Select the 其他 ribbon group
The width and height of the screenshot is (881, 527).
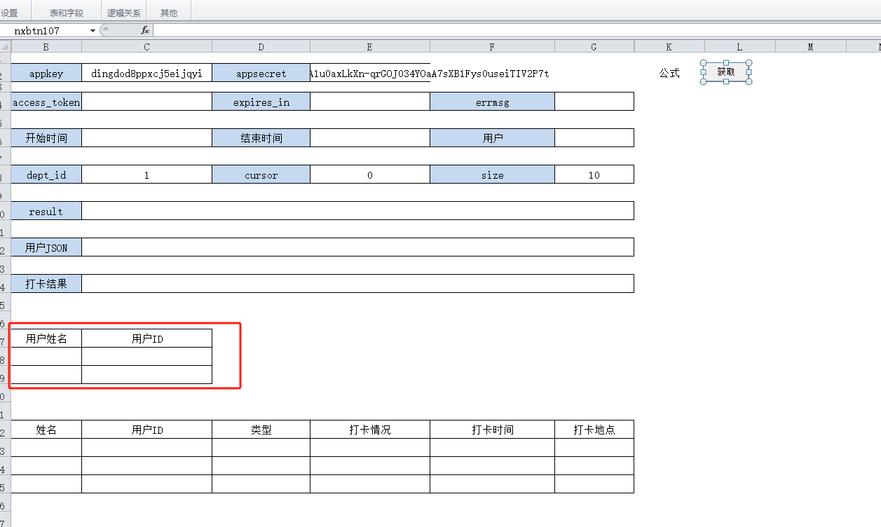point(169,13)
